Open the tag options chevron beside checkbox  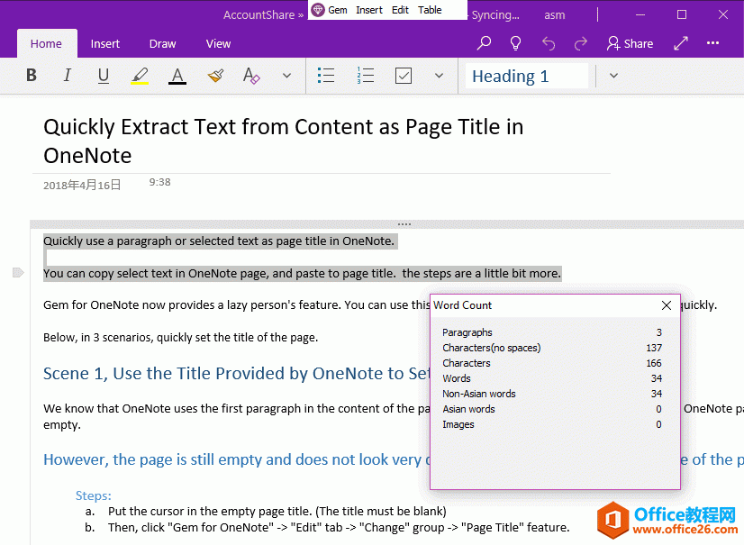[x=439, y=76]
